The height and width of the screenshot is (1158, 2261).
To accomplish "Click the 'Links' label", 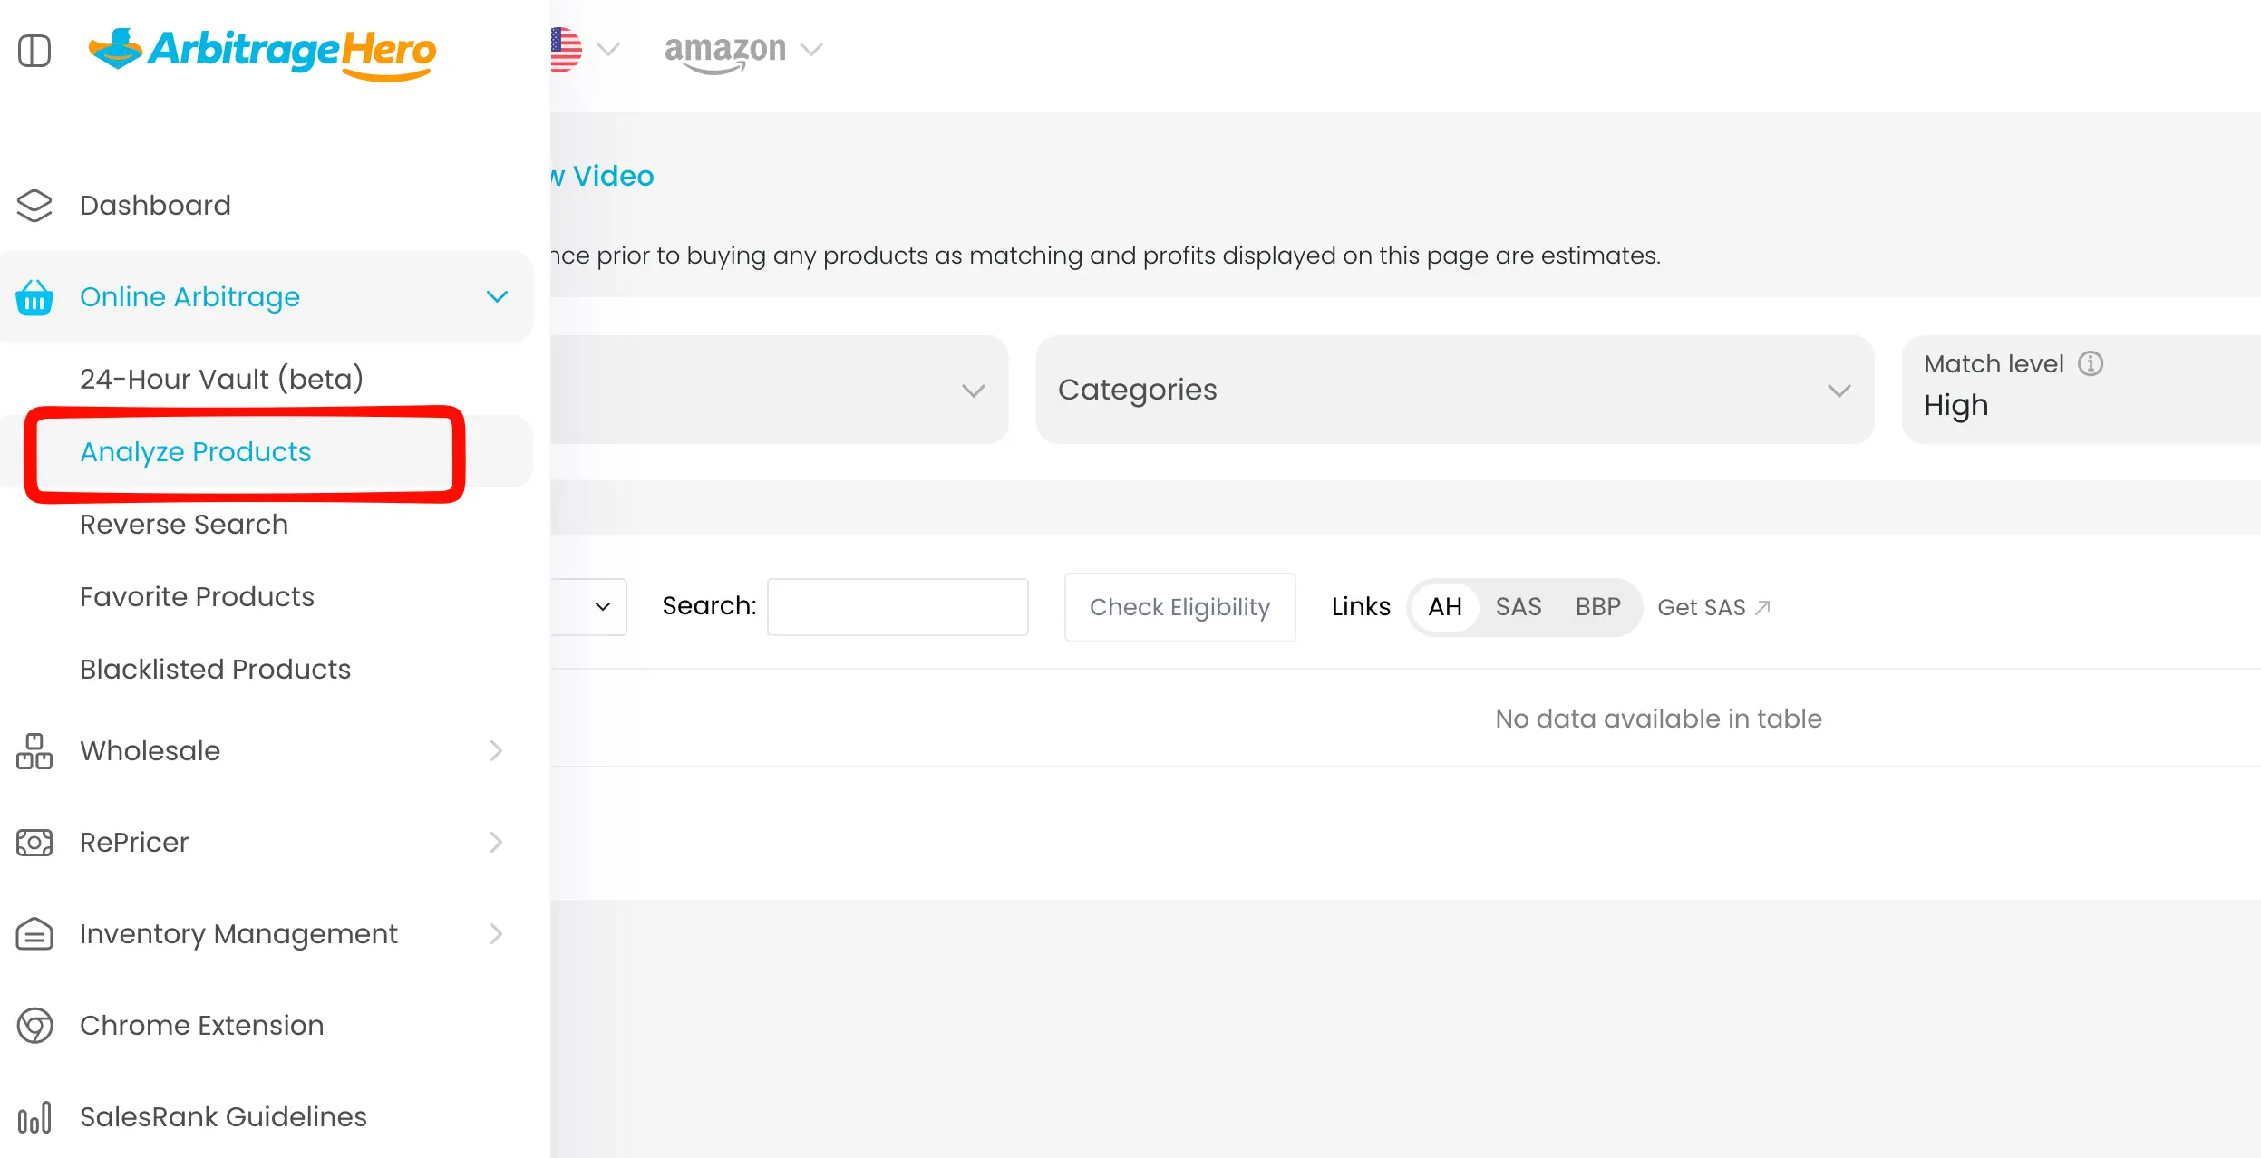I will pyautogui.click(x=1361, y=606).
